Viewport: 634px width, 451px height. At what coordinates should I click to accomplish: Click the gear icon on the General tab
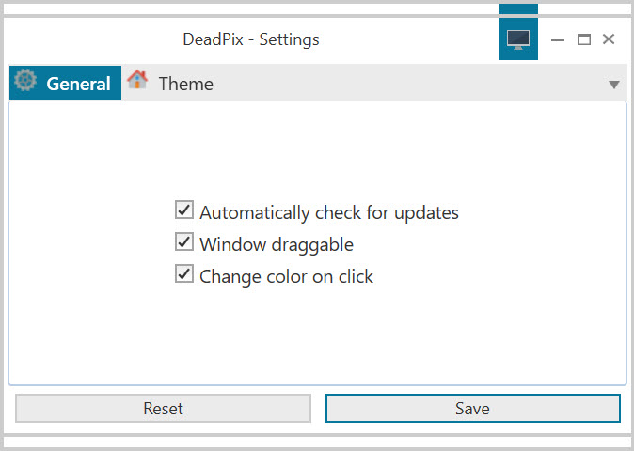(x=25, y=80)
